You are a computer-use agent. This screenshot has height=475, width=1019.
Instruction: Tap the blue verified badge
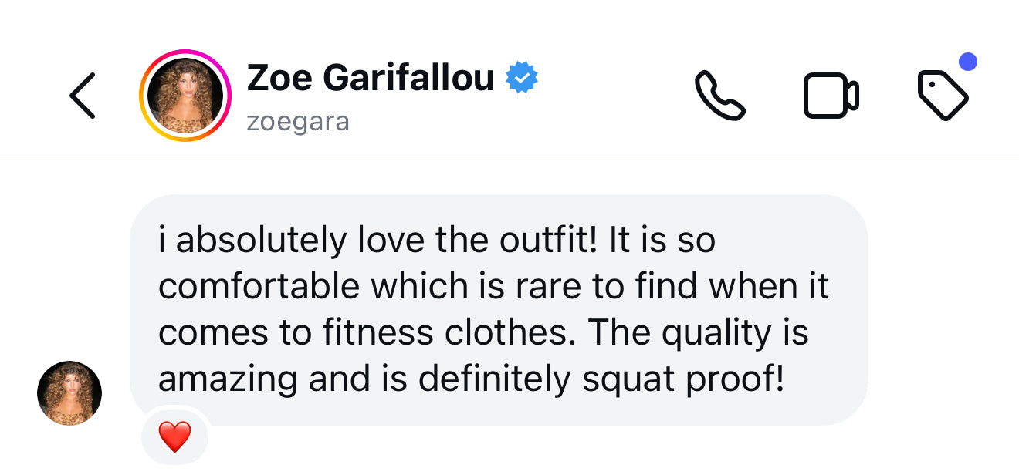522,78
